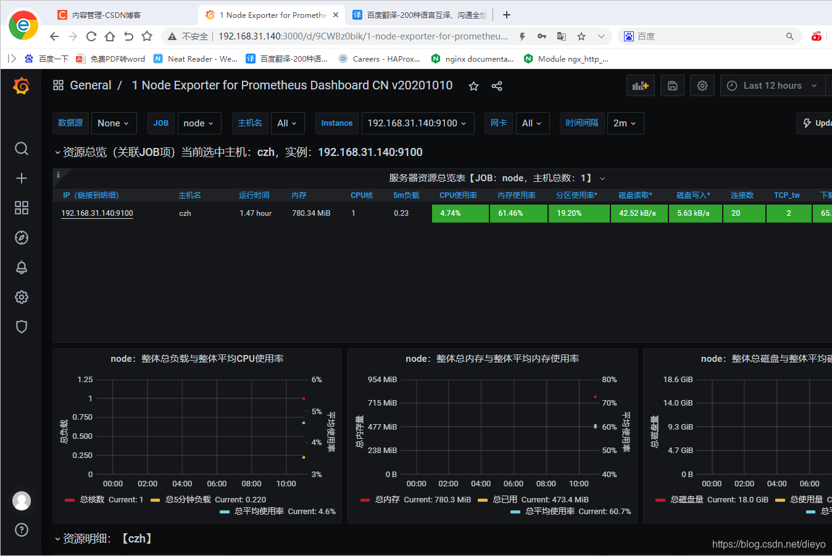Sort table by 内存使用率 column header

[x=517, y=195]
